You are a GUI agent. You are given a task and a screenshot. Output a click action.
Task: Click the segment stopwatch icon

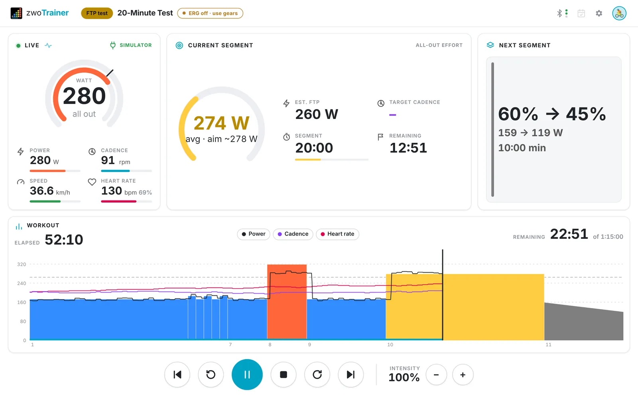point(286,137)
